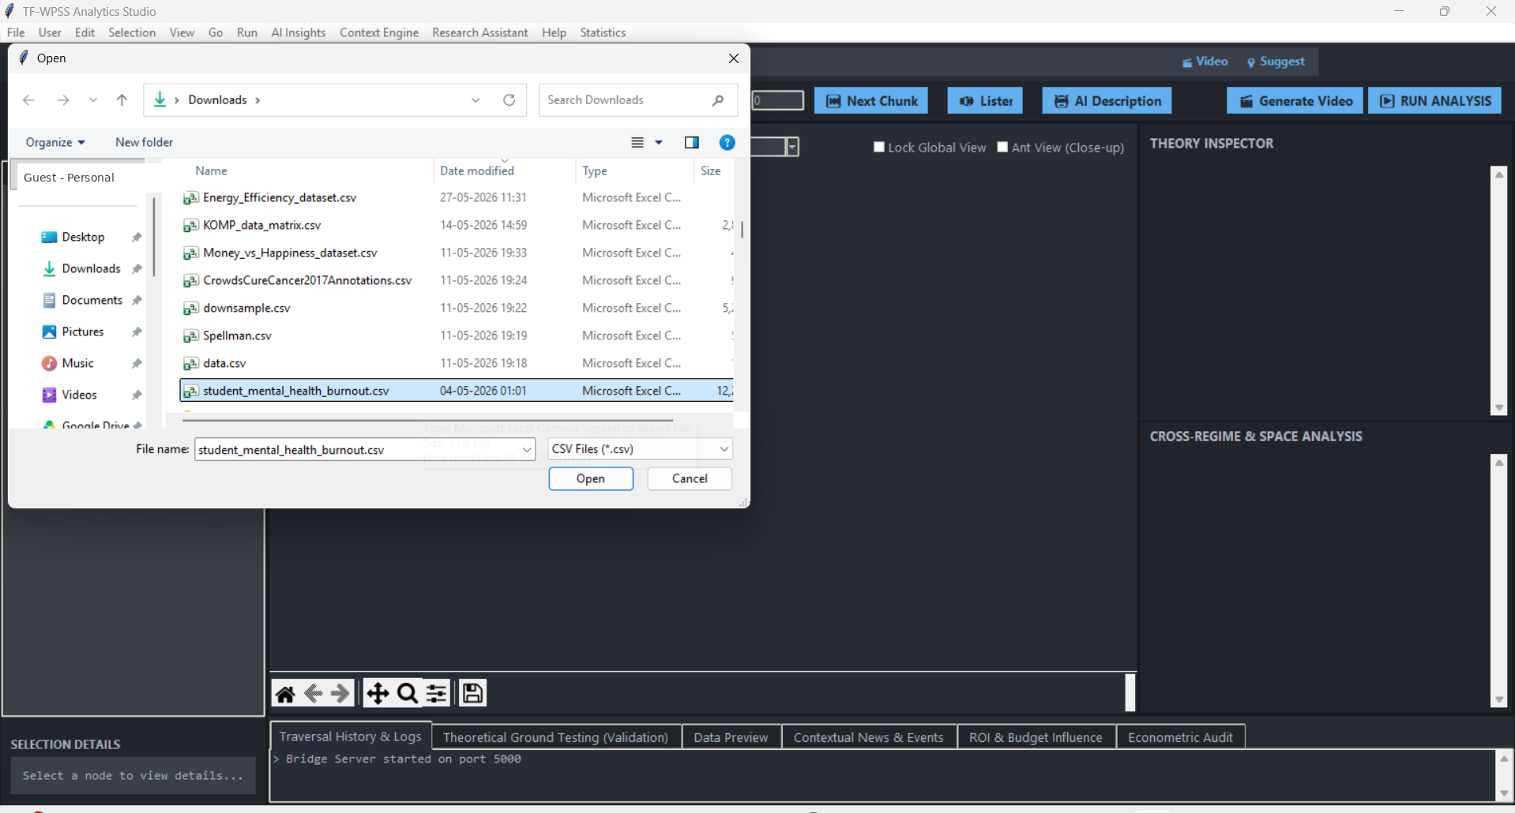Click the RUN ANALYSIS button
Image resolution: width=1515 pixels, height=813 pixels.
[x=1435, y=101]
